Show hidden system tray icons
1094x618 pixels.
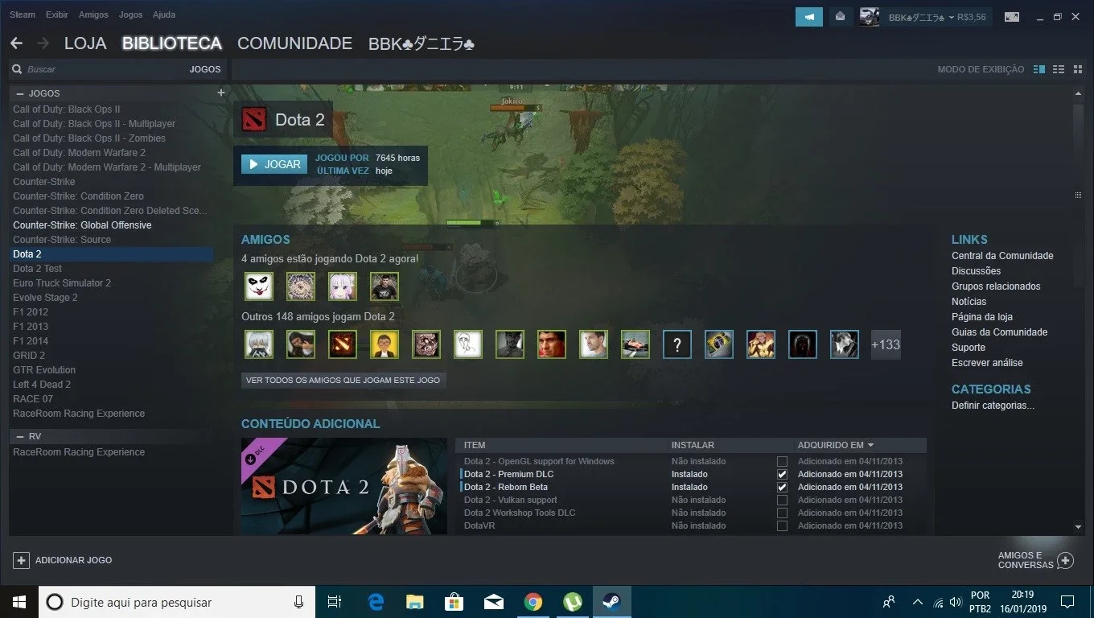coord(917,602)
